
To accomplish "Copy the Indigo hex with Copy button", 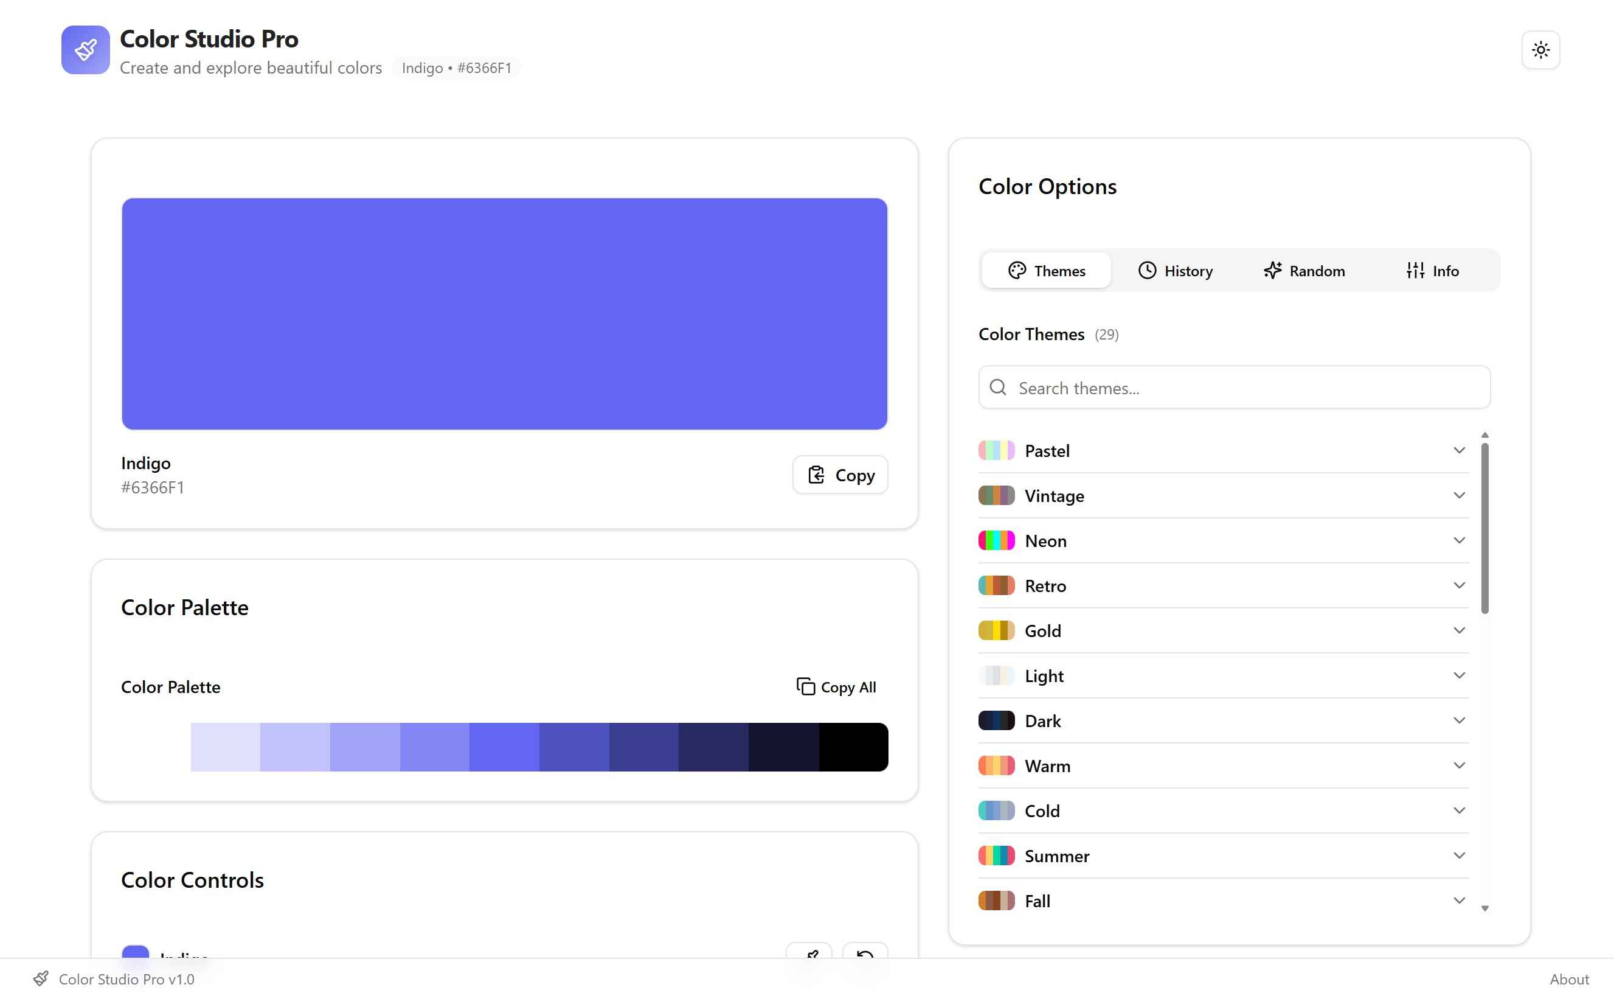I will pyautogui.click(x=840, y=475).
